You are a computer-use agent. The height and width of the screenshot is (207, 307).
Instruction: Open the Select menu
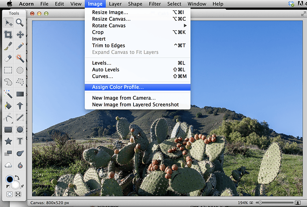pos(174,4)
